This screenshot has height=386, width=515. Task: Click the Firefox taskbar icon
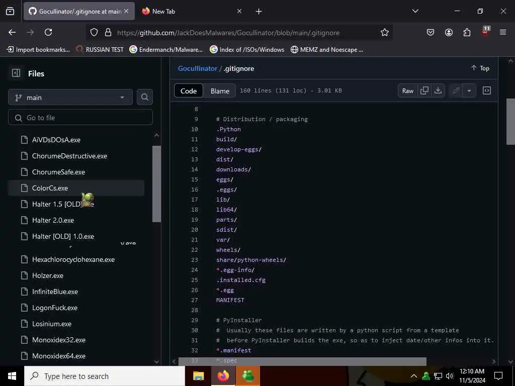tap(223, 376)
